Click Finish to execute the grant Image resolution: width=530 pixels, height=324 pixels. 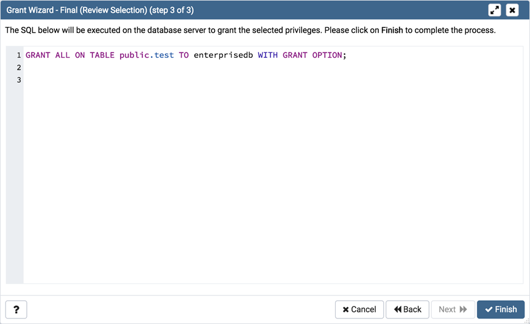501,309
